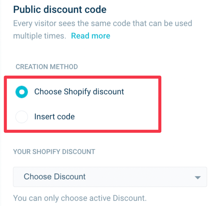222x206 pixels.
Task: Click the 'Insert code' option label
Action: coord(54,117)
